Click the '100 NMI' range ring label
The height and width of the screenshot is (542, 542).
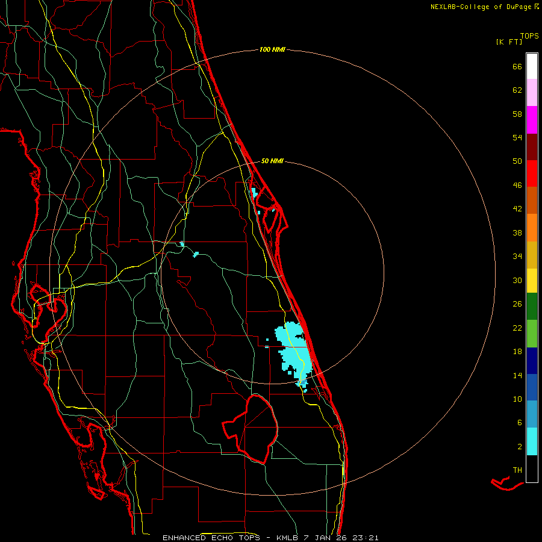(x=272, y=50)
